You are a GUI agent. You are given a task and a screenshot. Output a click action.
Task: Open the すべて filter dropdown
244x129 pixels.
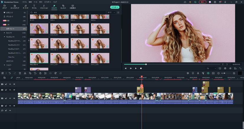[111, 12]
